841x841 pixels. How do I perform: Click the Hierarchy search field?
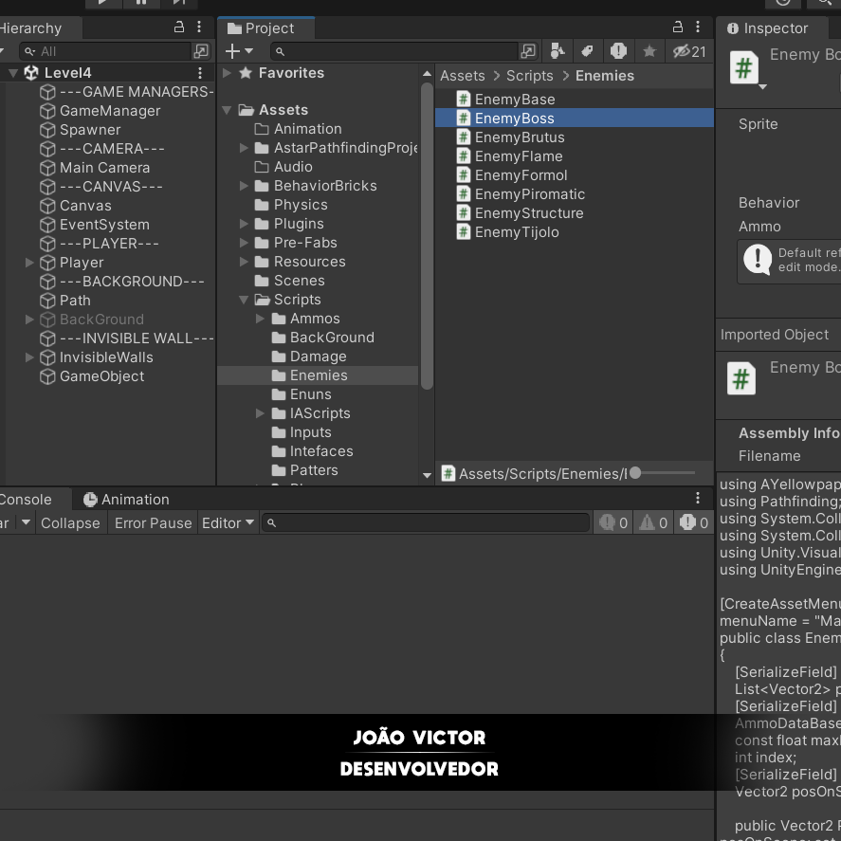105,51
